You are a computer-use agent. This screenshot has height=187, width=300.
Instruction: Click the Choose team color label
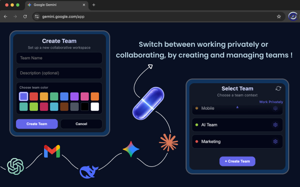34,87
